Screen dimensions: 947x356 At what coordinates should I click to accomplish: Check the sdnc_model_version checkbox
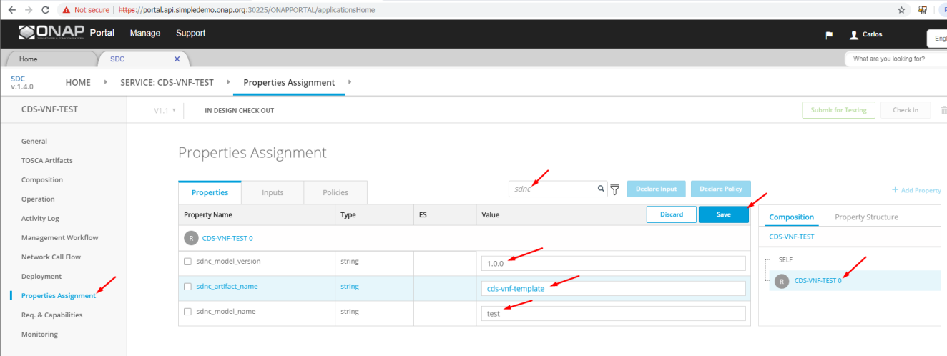point(187,262)
